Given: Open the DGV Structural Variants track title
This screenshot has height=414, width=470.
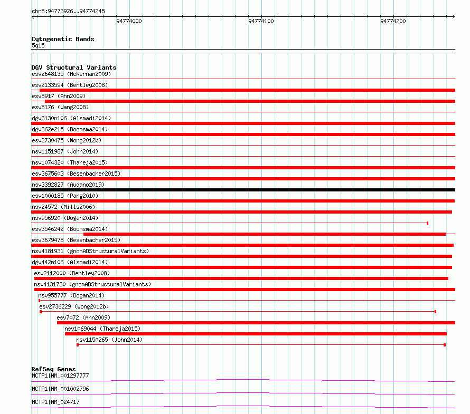Looking at the screenshot, I should [74, 68].
